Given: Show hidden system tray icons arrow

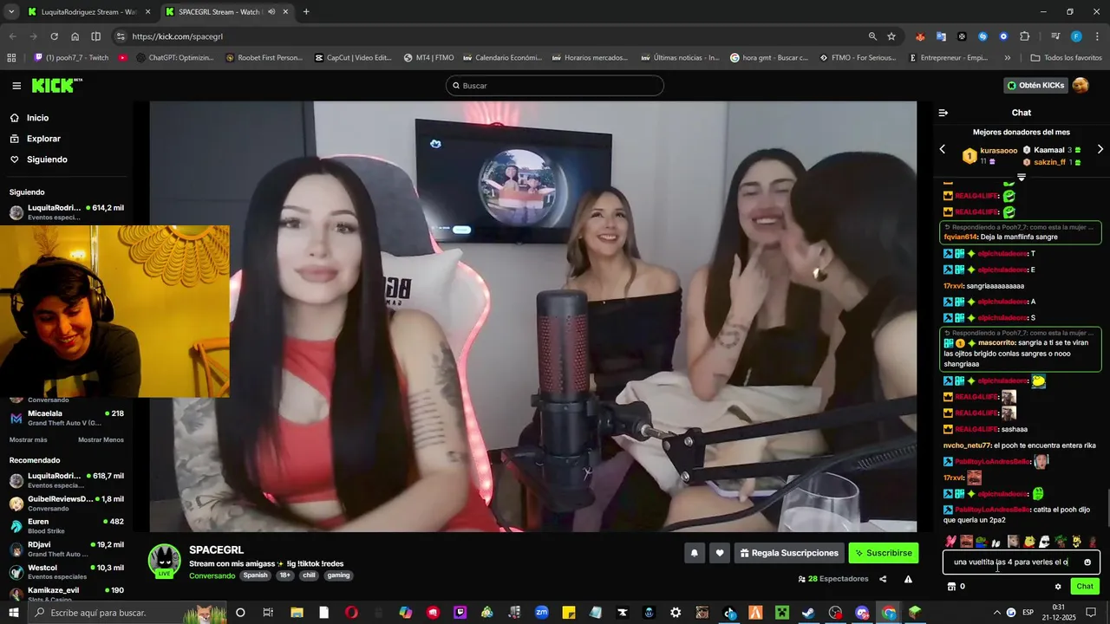Looking at the screenshot, I should [996, 613].
